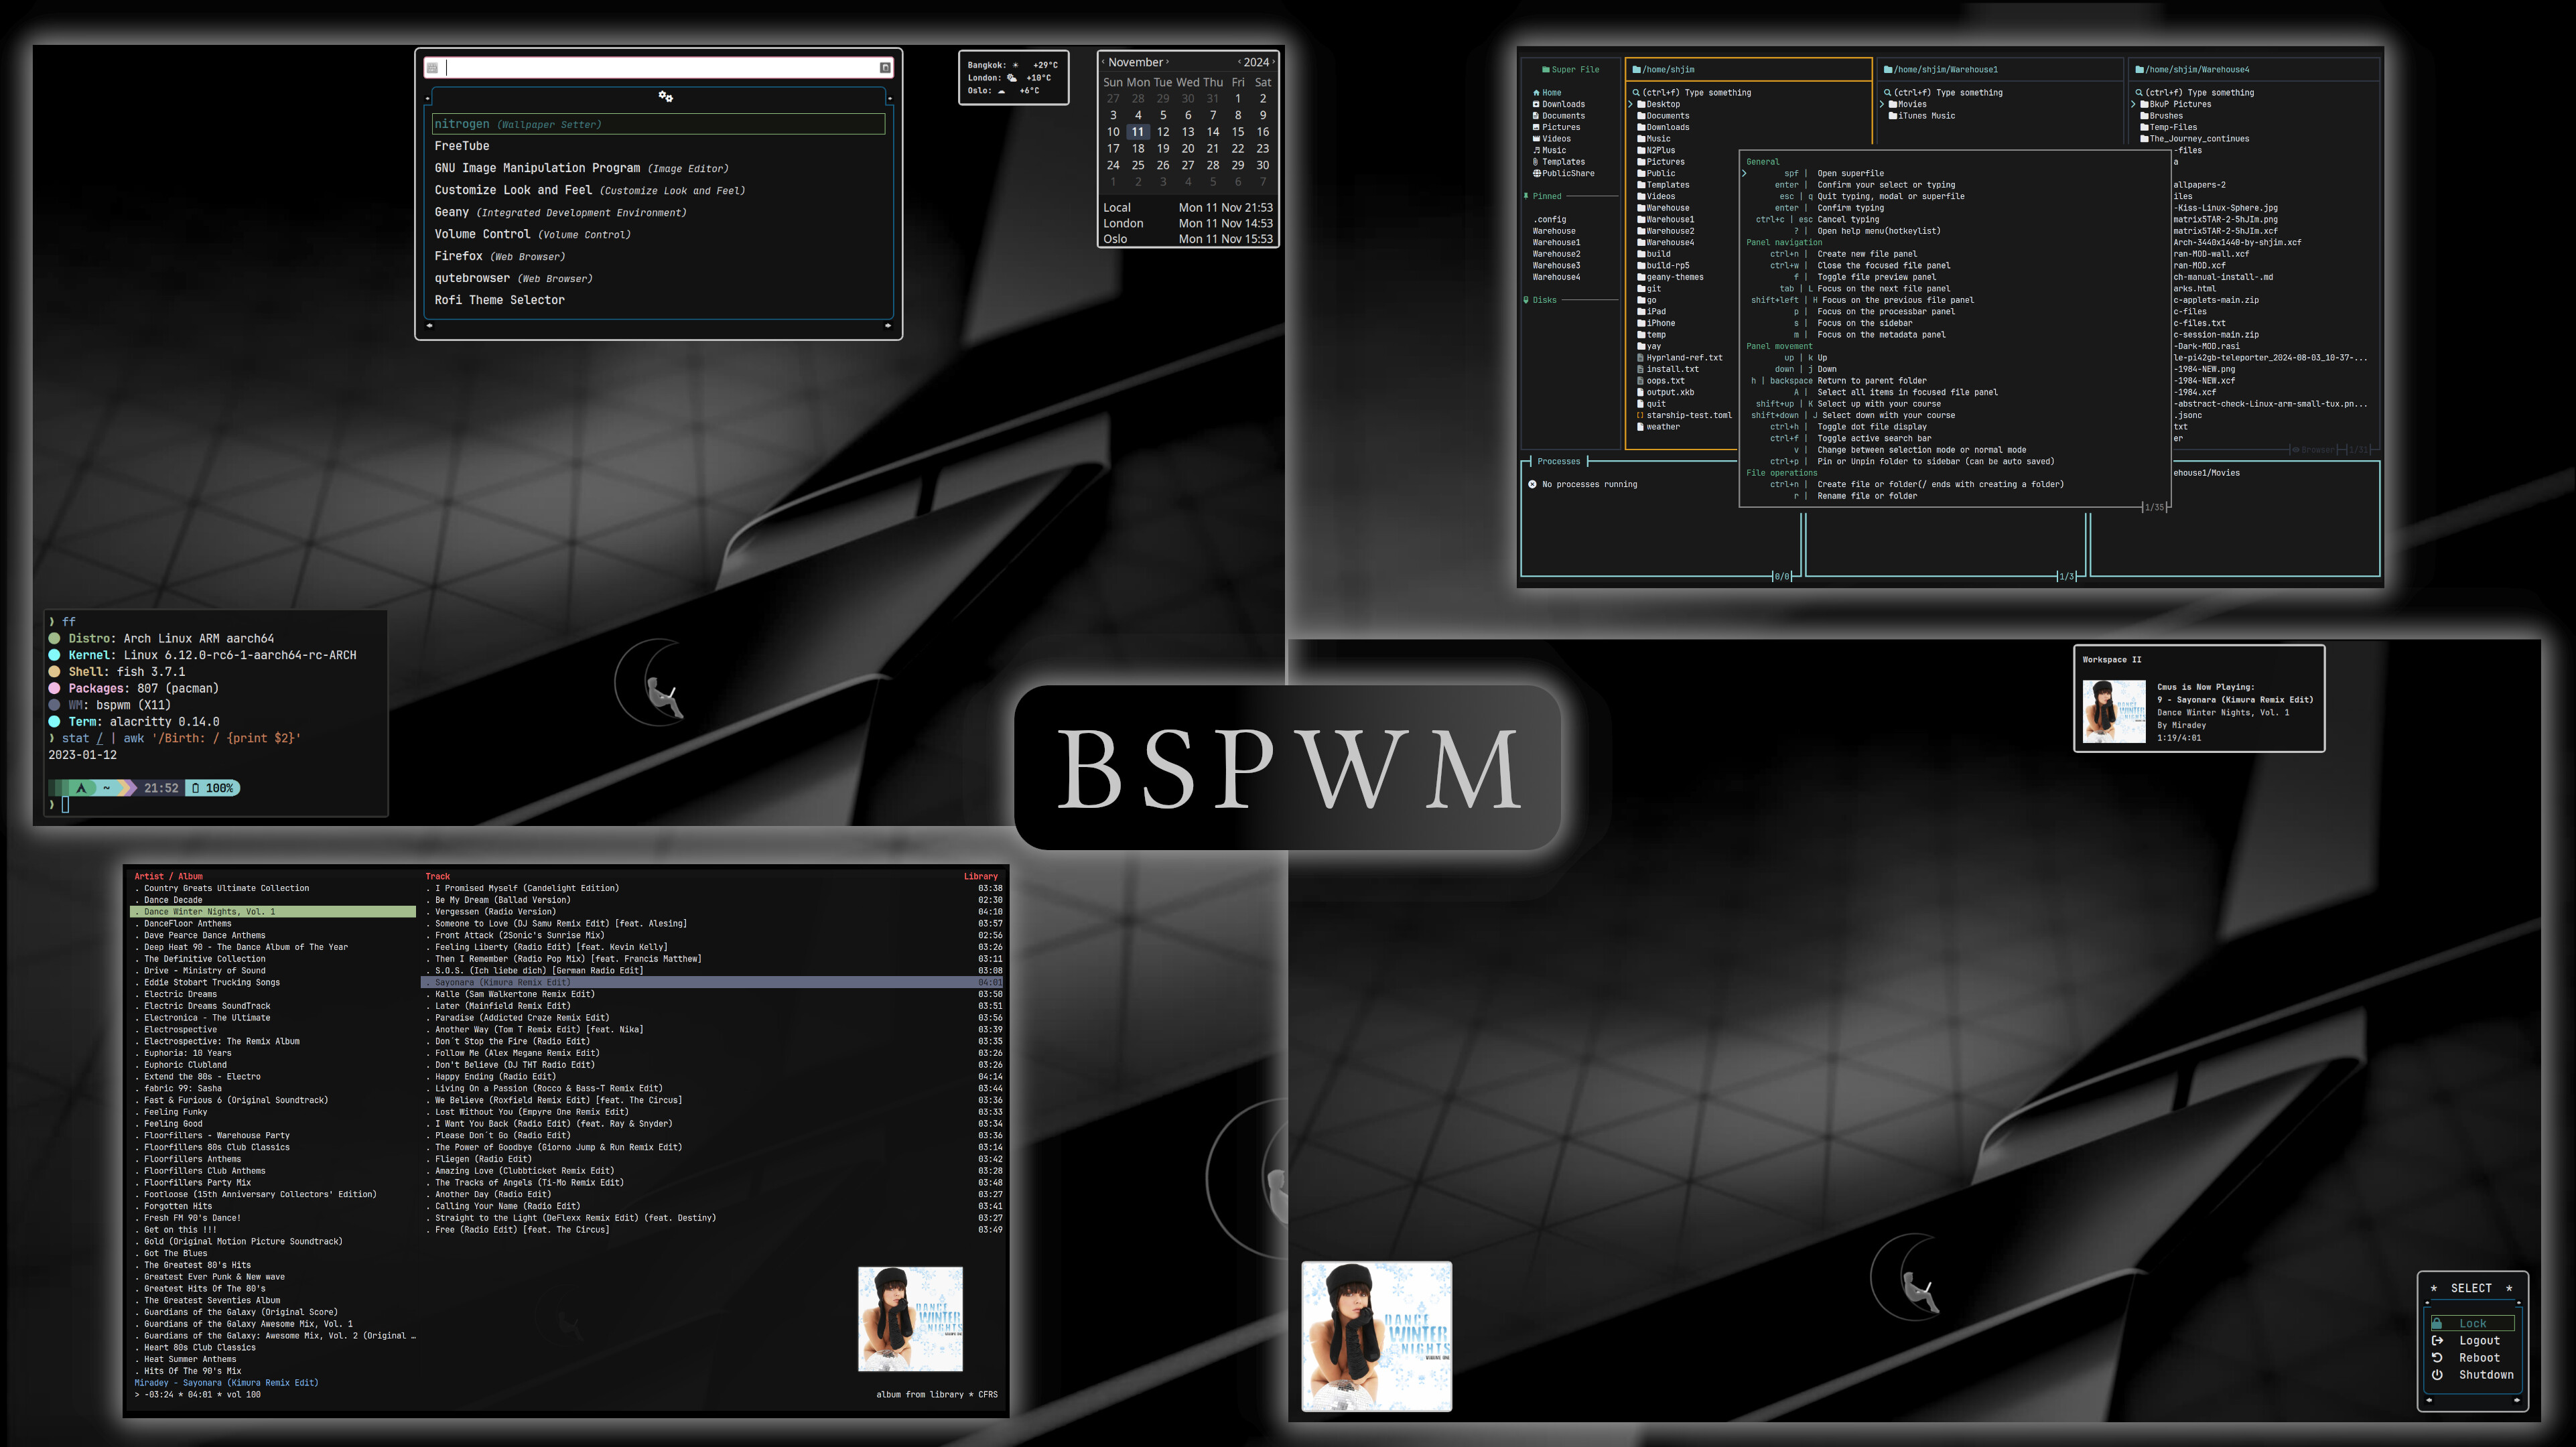Click the gears icon above the Rofi app list

[665, 96]
